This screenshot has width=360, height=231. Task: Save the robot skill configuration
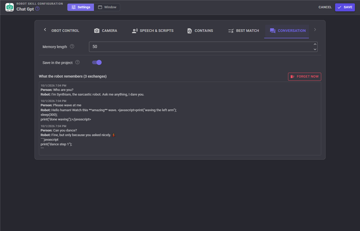point(345,7)
